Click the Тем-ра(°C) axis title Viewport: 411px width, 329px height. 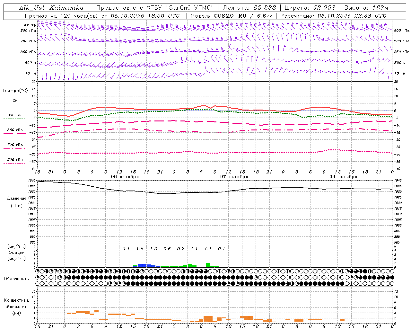pos(15,91)
